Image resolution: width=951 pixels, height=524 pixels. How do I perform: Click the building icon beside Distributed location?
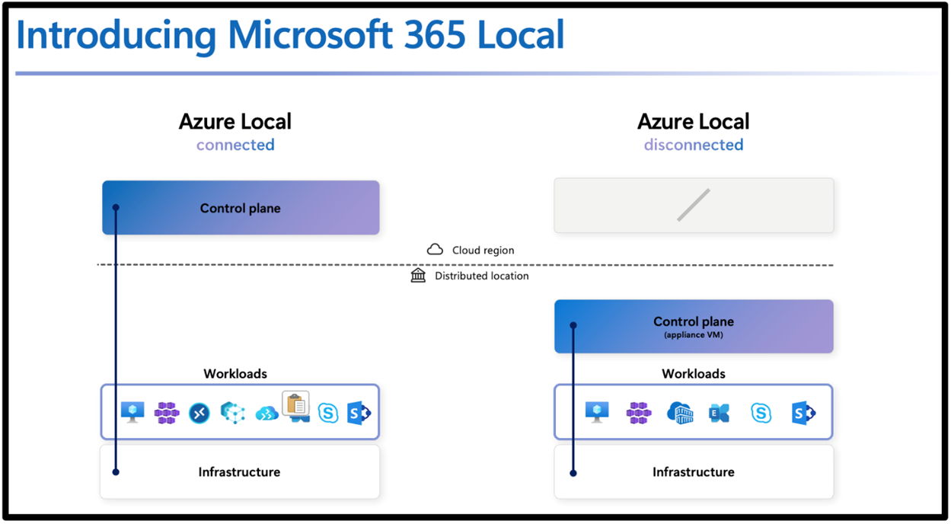(x=418, y=276)
